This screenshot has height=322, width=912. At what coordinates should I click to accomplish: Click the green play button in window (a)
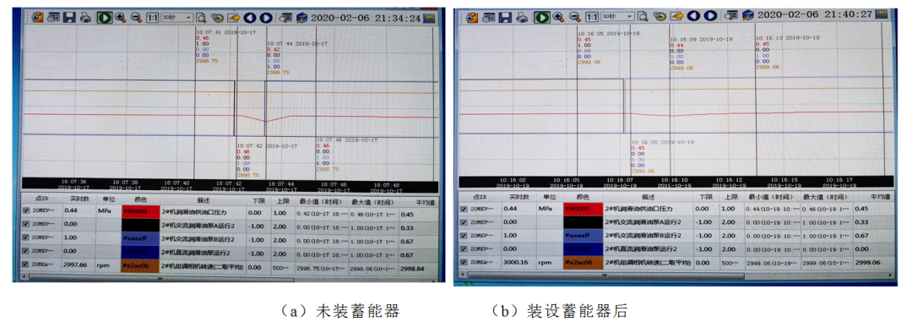pos(105,18)
